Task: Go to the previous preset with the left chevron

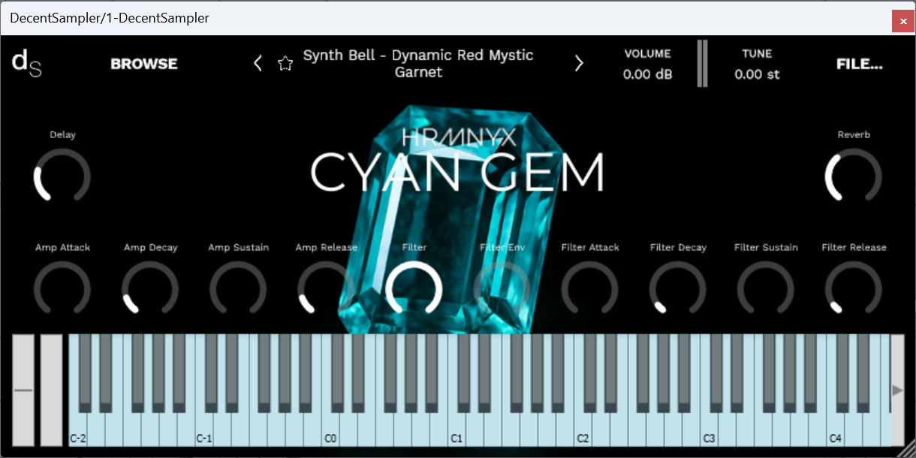Action: point(258,63)
